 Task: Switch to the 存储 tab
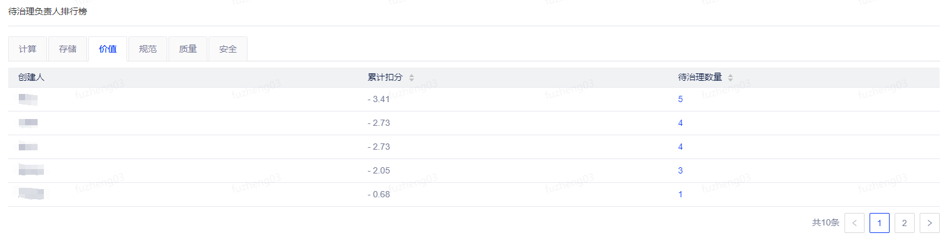click(x=68, y=49)
